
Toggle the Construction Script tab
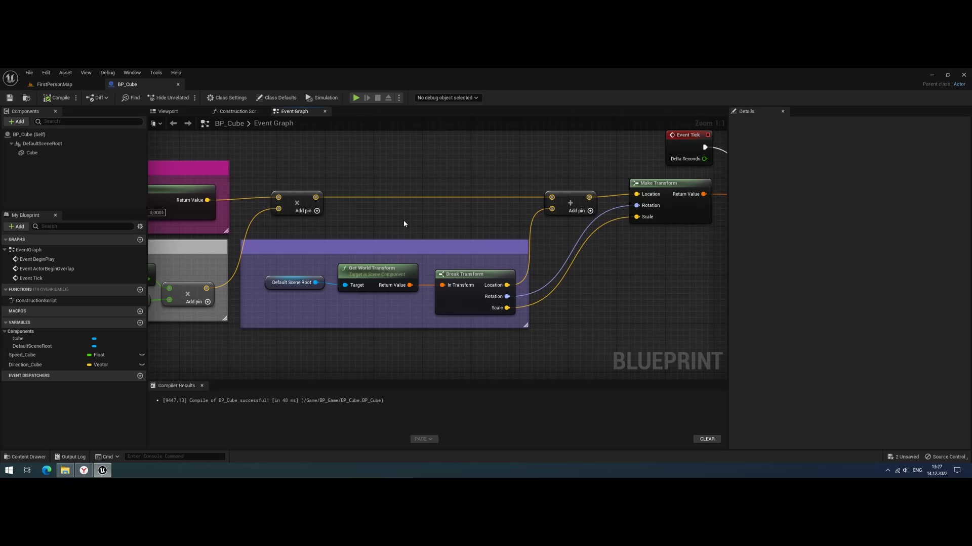coord(236,111)
